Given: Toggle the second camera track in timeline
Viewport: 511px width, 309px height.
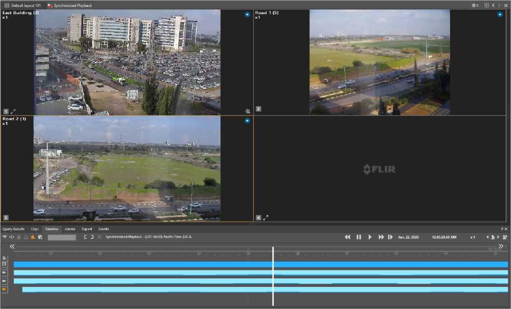Looking at the screenshot, I should [4, 281].
